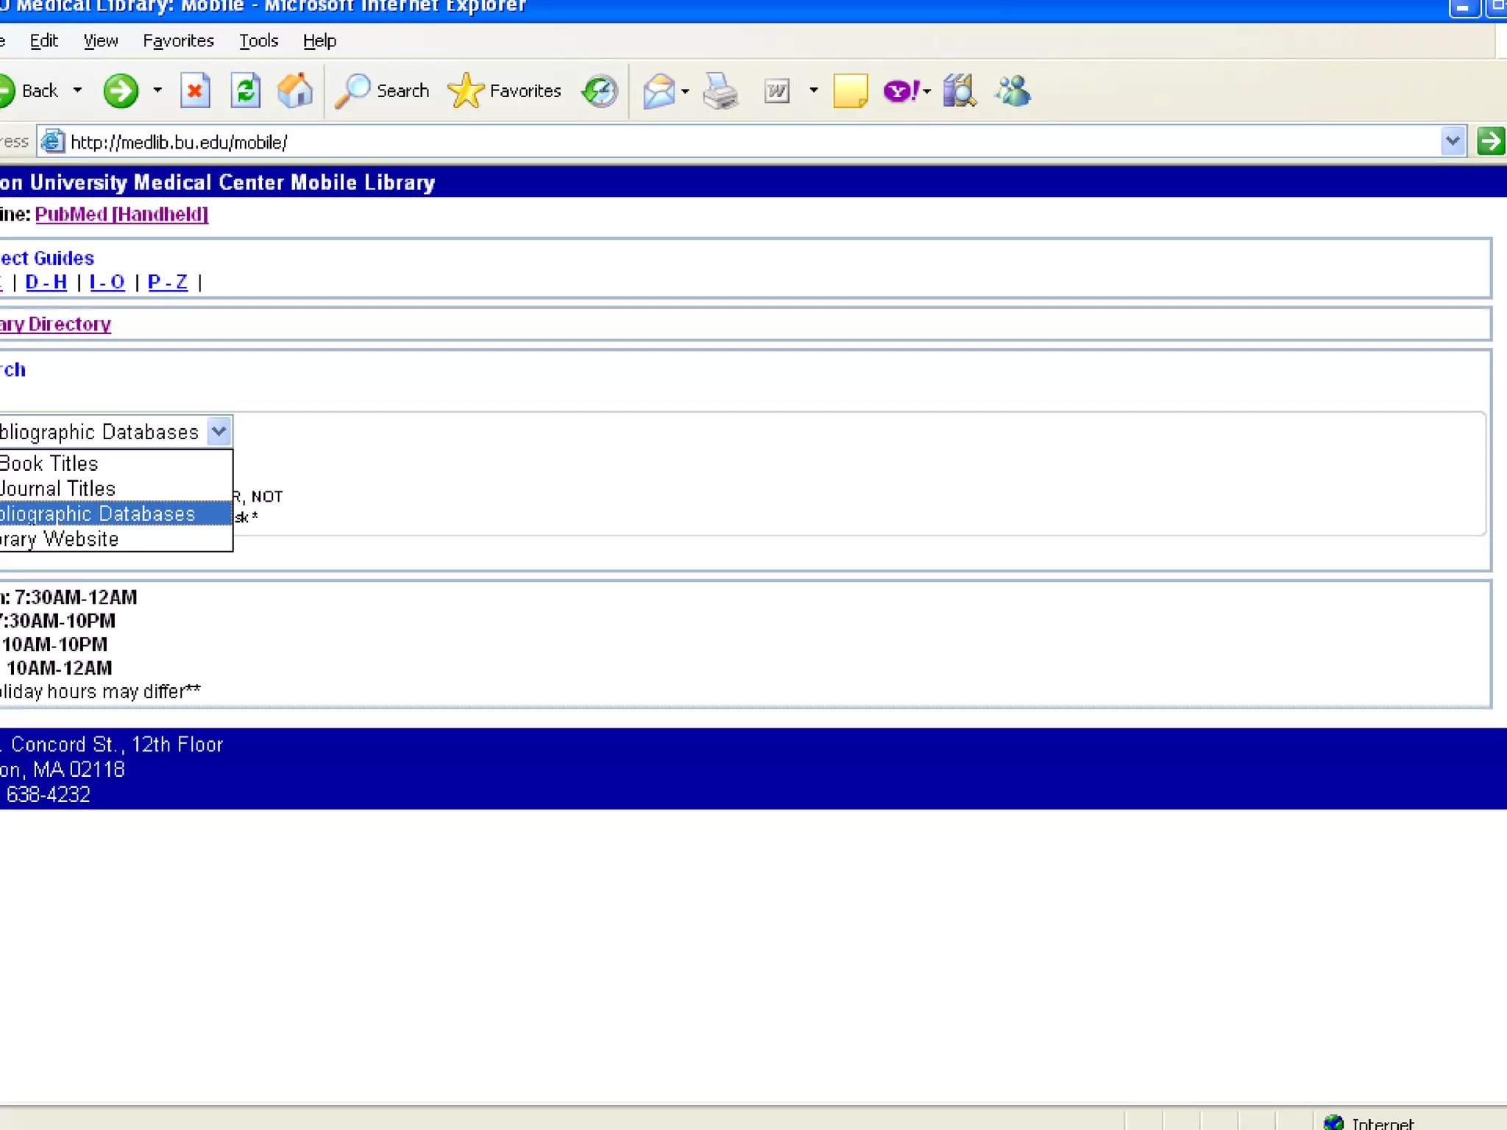Click the Refresh page icon
The image size is (1507, 1130).
click(x=245, y=91)
